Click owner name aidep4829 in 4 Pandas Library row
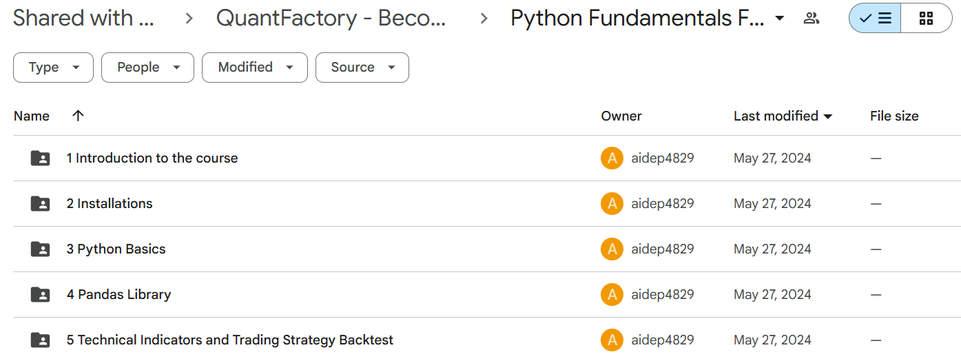This screenshot has height=361, width=961. click(663, 295)
